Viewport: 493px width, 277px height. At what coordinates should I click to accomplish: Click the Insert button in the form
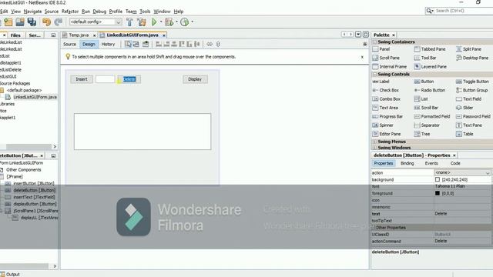pyautogui.click(x=82, y=79)
